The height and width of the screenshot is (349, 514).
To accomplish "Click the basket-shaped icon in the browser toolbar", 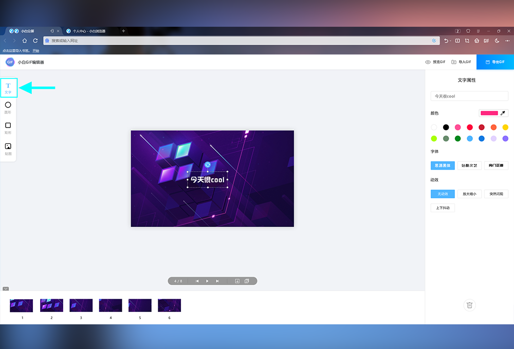I will click(x=476, y=41).
